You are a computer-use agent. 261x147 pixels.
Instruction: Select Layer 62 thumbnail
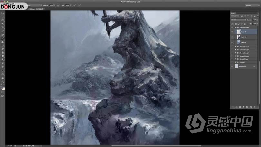(x=238, y=37)
